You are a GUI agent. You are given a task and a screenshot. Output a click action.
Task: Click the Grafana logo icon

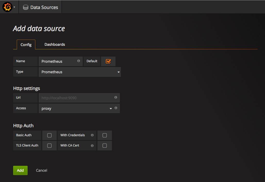coord(7,7)
